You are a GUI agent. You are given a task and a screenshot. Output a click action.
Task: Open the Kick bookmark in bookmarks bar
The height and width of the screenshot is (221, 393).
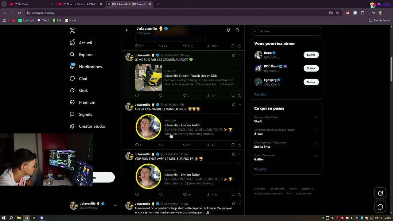tap(57, 21)
